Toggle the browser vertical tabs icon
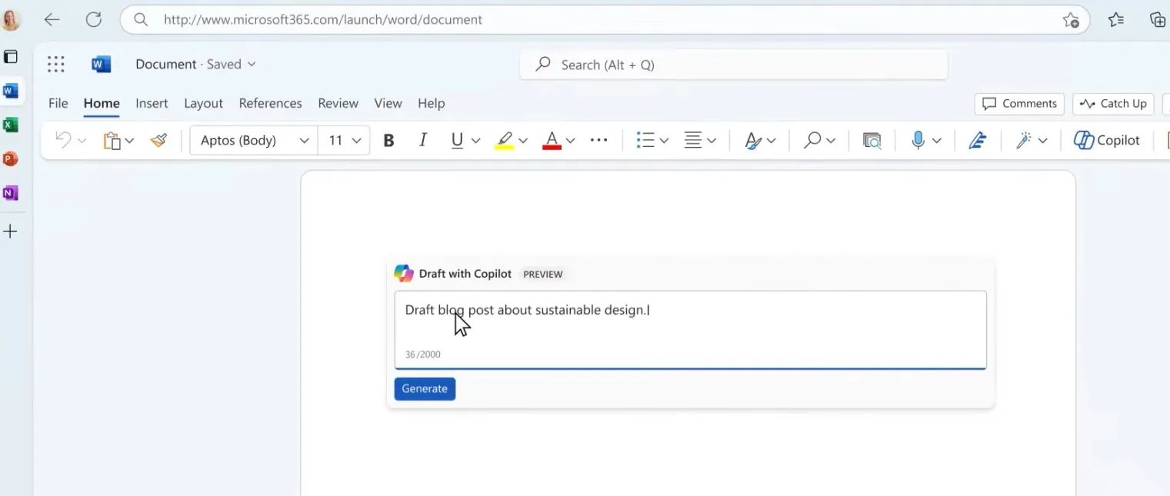 [x=11, y=57]
